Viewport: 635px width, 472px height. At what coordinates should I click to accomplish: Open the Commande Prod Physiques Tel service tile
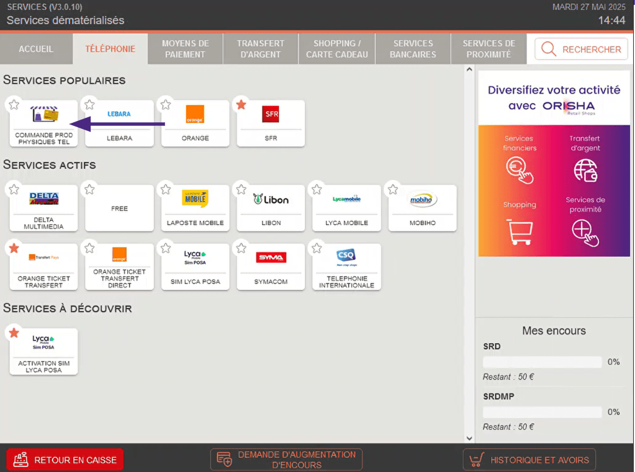coord(43,123)
